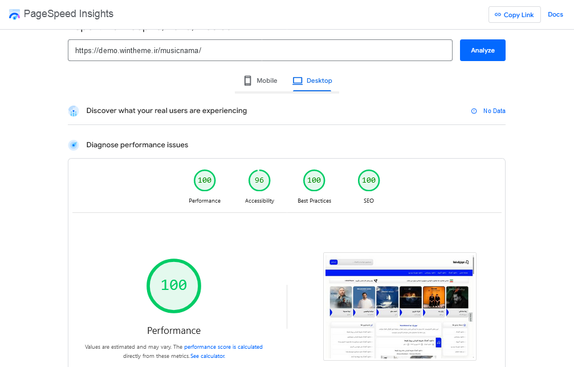Select the Performance 100 score gauge
This screenshot has width=574, height=367.
click(205, 180)
